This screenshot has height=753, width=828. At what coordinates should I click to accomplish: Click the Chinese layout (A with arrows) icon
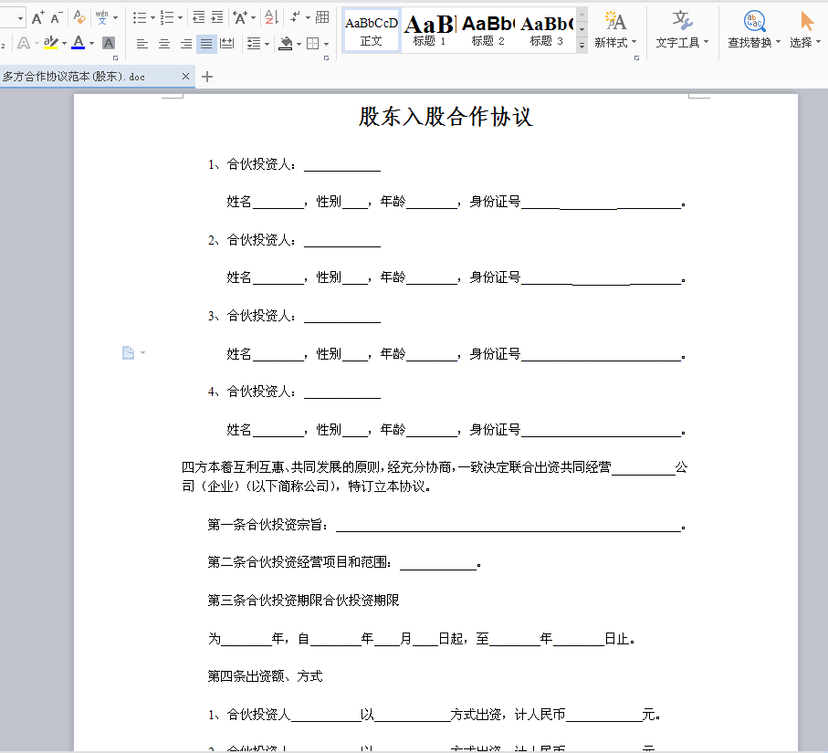click(x=241, y=18)
